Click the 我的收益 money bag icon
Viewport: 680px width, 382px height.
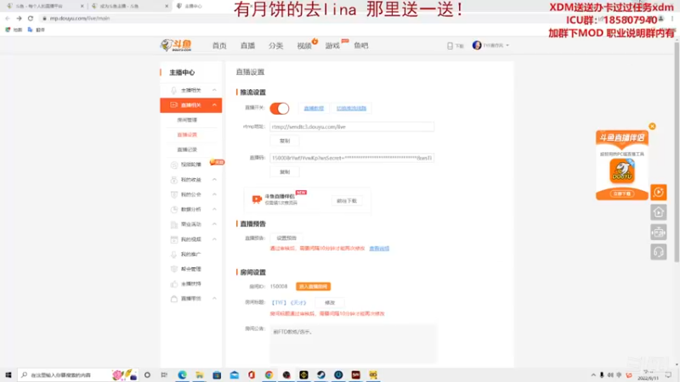tap(174, 180)
